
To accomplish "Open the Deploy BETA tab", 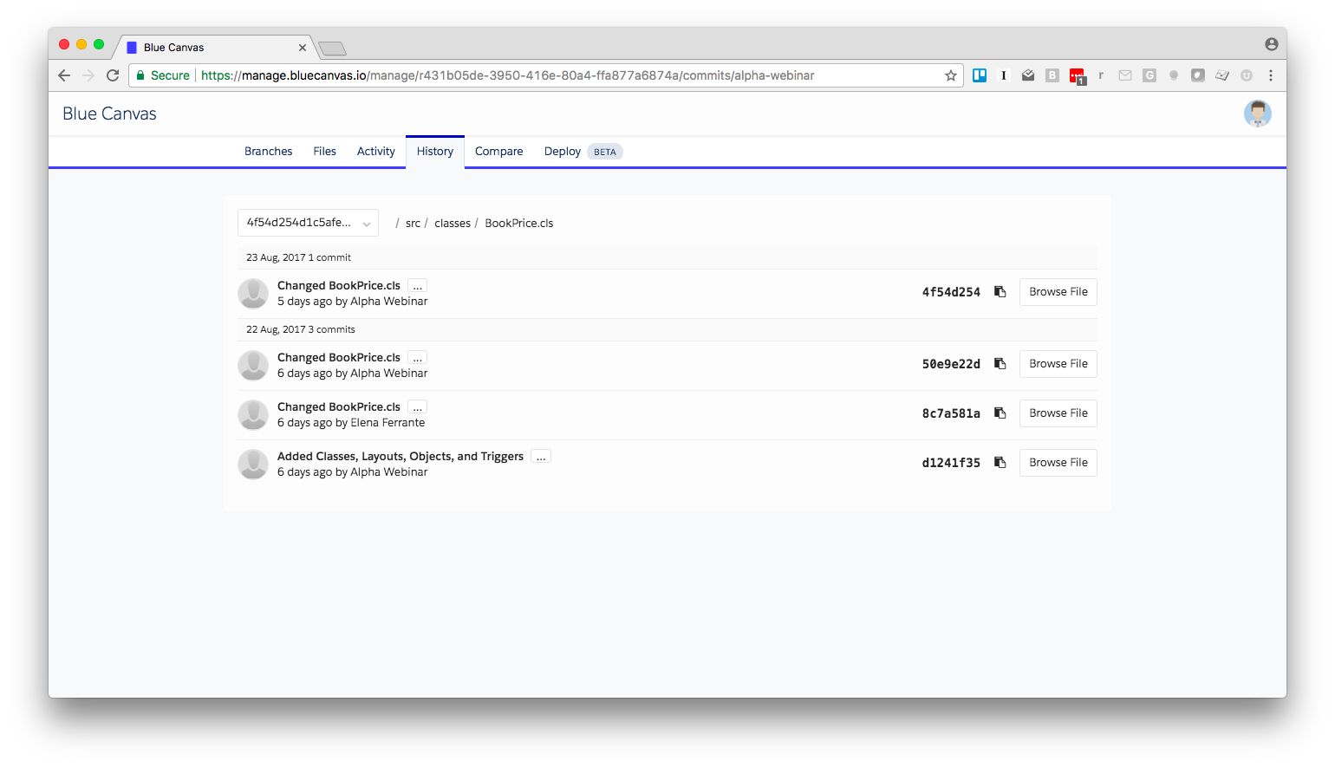I will tap(583, 152).
